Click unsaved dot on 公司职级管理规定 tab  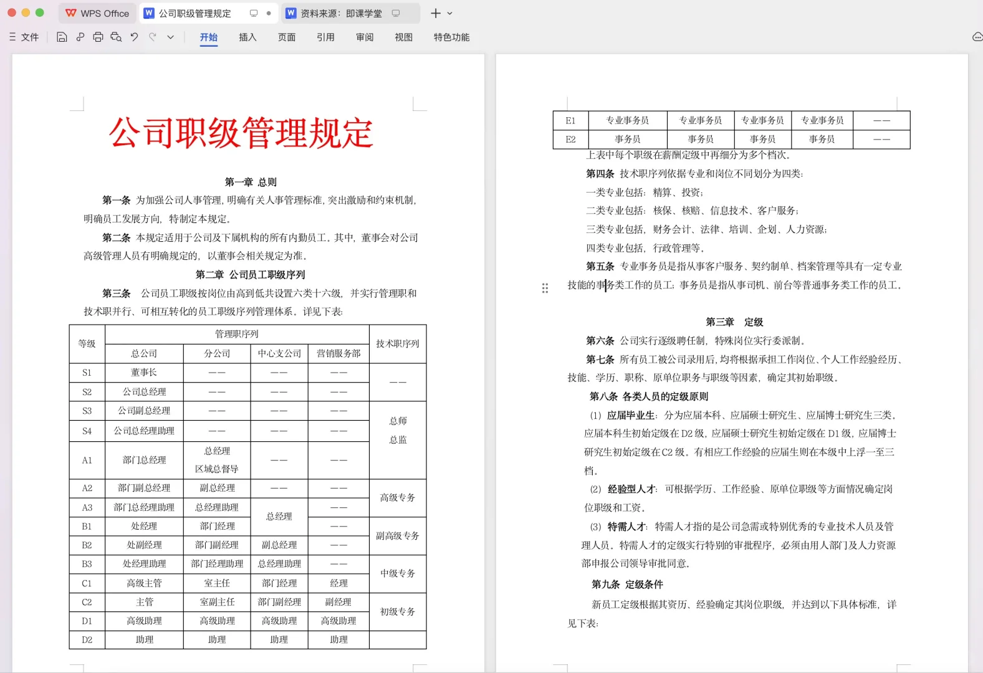tap(269, 13)
